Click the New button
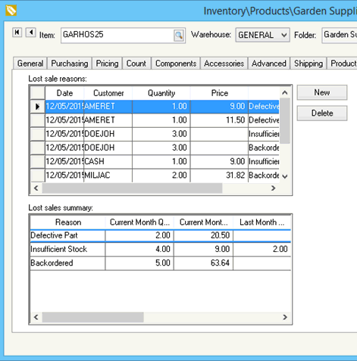The width and height of the screenshot is (357, 361). pyautogui.click(x=322, y=92)
